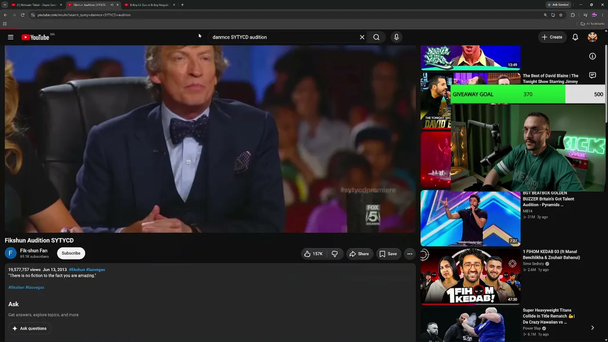Start voice search with microphone
Image resolution: width=608 pixels, height=342 pixels.
(396, 37)
